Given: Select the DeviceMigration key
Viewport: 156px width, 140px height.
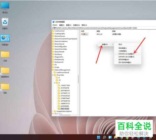Looking at the screenshot, I should (61, 46).
